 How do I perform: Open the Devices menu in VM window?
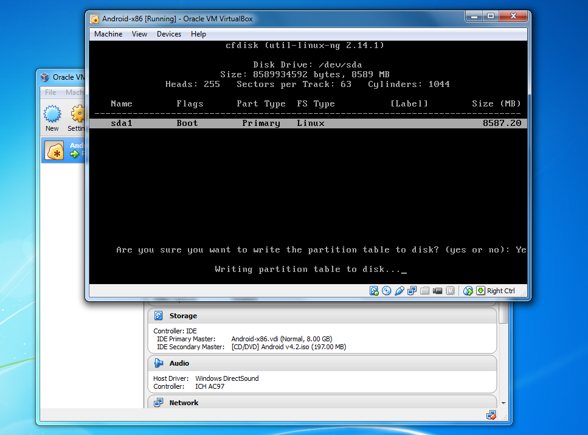click(x=169, y=34)
